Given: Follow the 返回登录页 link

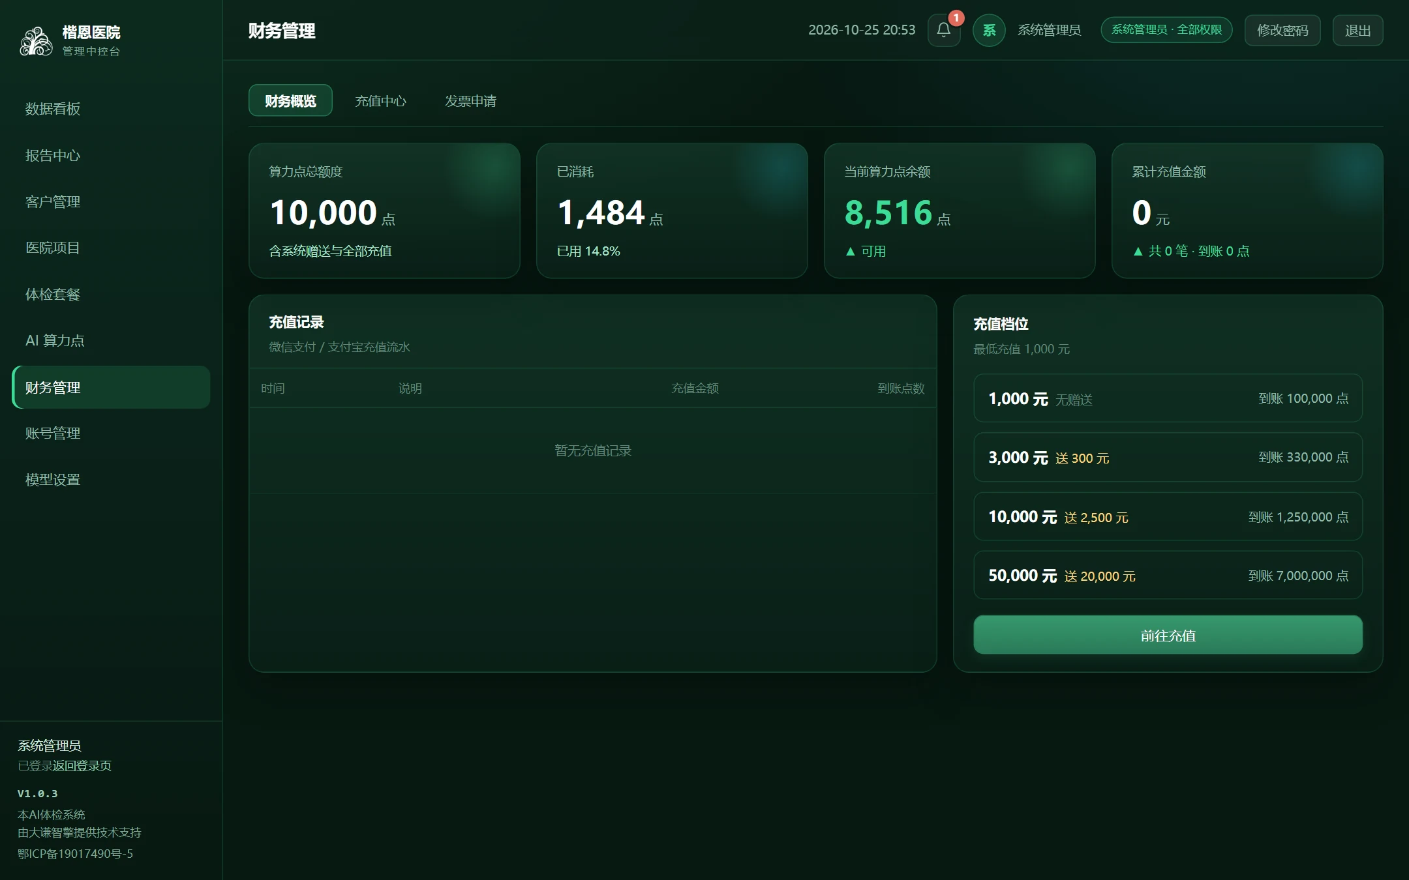Looking at the screenshot, I should point(82,766).
